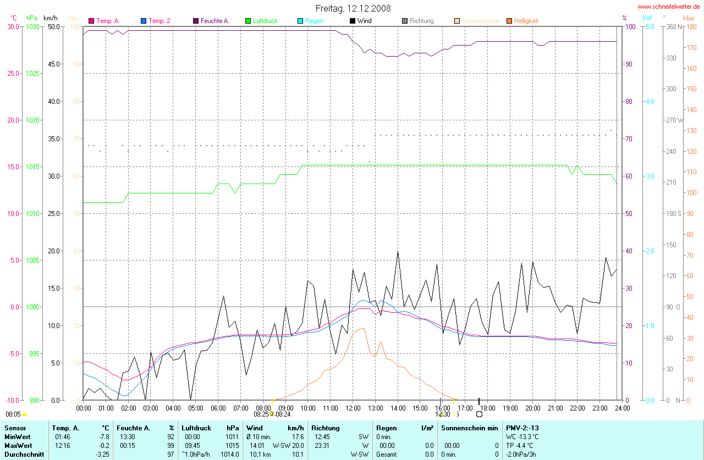Click the 180 S direction axis label
The image size is (704, 460).
pyautogui.click(x=674, y=213)
